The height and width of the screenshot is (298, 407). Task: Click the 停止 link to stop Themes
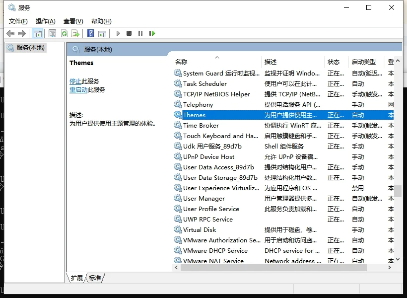[x=75, y=81]
